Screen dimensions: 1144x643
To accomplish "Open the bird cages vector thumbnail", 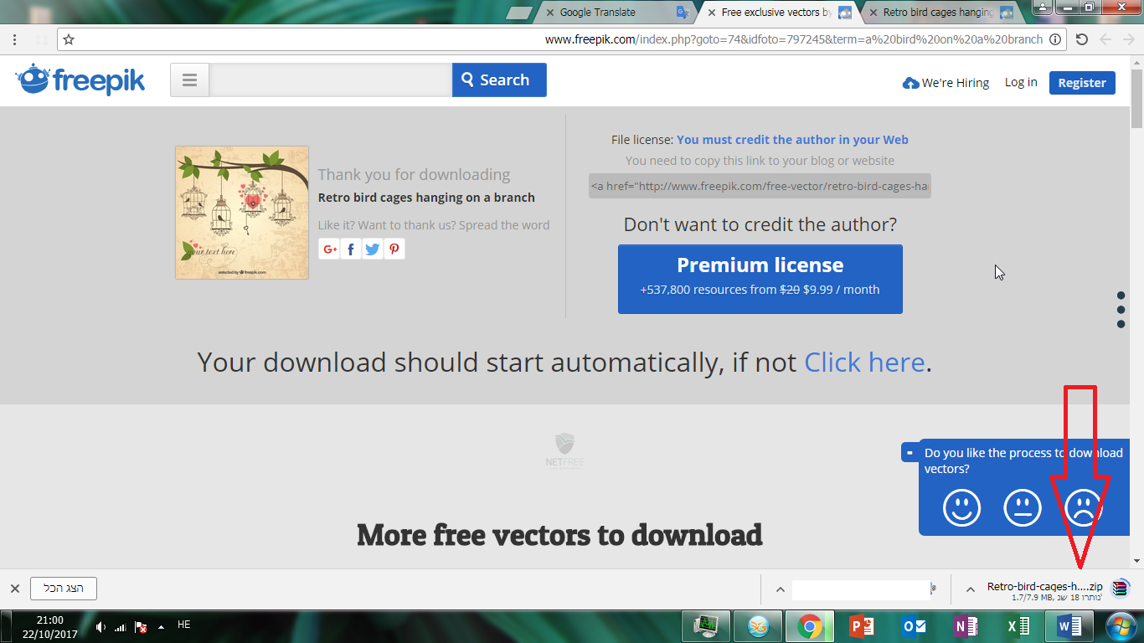I will [x=242, y=213].
